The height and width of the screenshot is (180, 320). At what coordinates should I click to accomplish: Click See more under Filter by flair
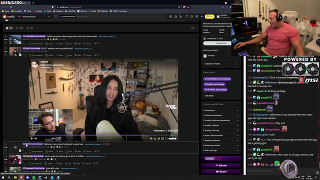click(209, 95)
